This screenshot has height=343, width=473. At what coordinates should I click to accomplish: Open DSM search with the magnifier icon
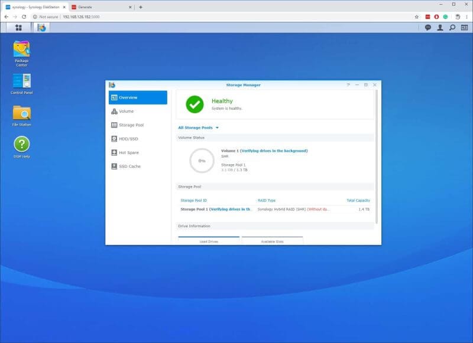(x=452, y=27)
